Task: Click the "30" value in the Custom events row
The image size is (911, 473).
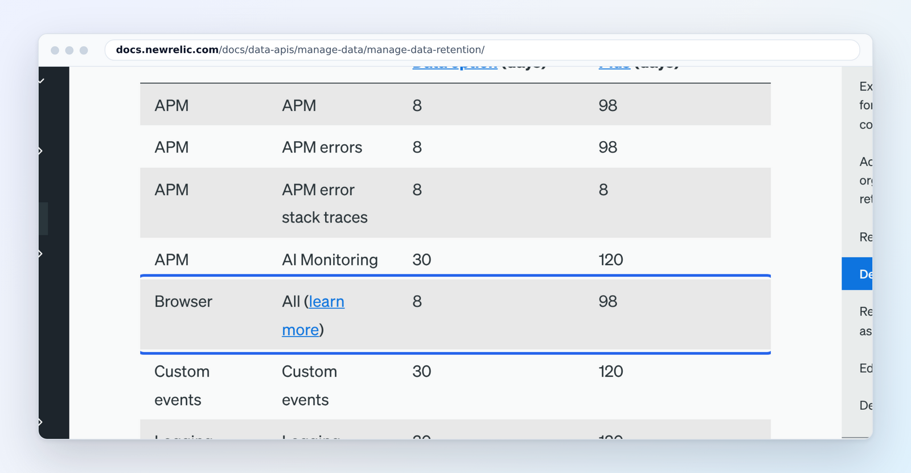Action: point(422,371)
